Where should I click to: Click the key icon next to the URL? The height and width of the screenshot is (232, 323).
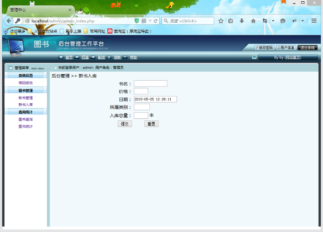click(x=18, y=21)
